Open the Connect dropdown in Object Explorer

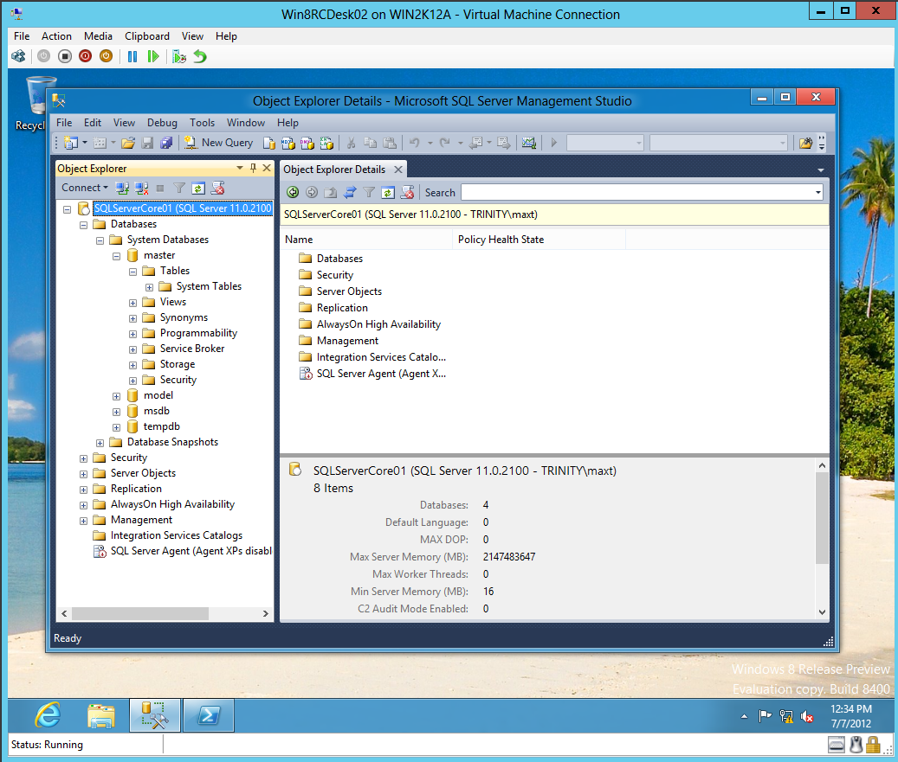pos(84,188)
